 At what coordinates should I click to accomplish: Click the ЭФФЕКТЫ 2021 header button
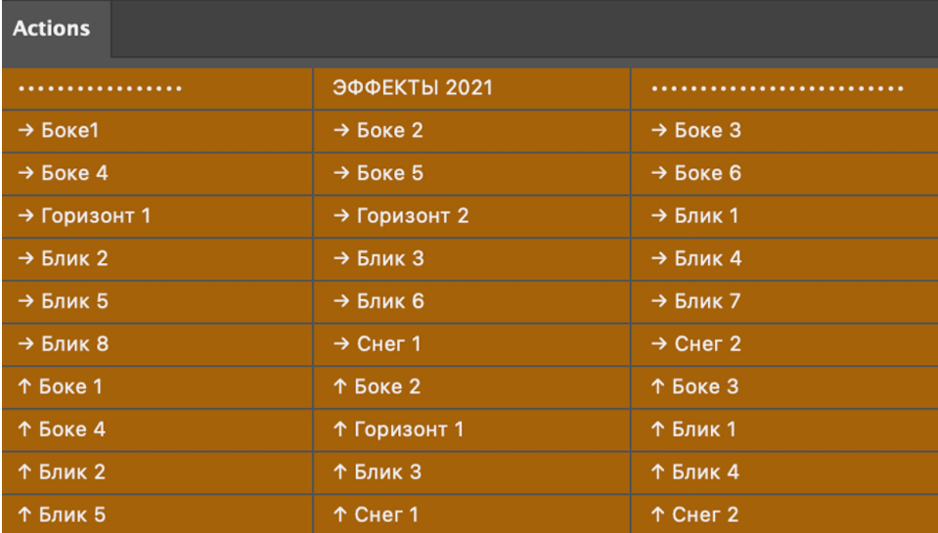[x=471, y=88]
